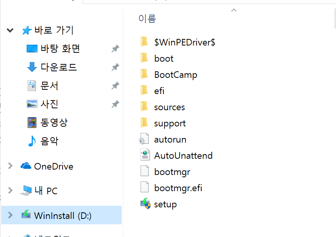Click the BootCamp folder name
Viewport: 336px width, 237px height.
coord(176,75)
